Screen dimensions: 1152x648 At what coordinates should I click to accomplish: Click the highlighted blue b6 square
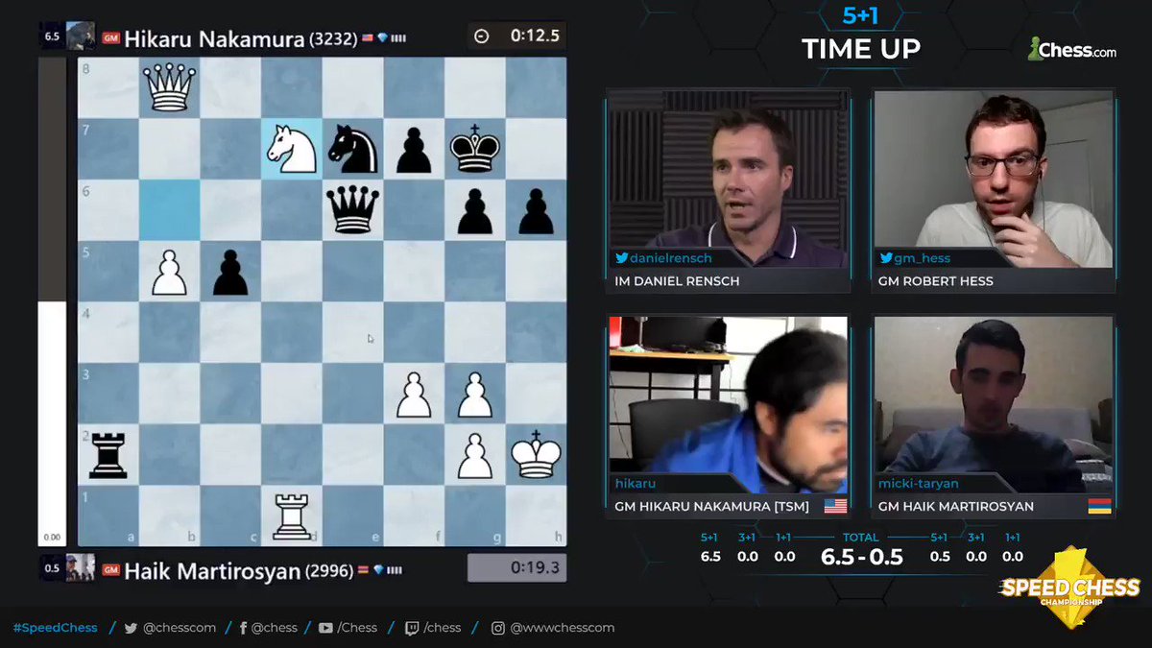coord(169,210)
